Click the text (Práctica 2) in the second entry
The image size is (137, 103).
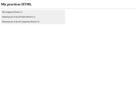click(30, 17)
